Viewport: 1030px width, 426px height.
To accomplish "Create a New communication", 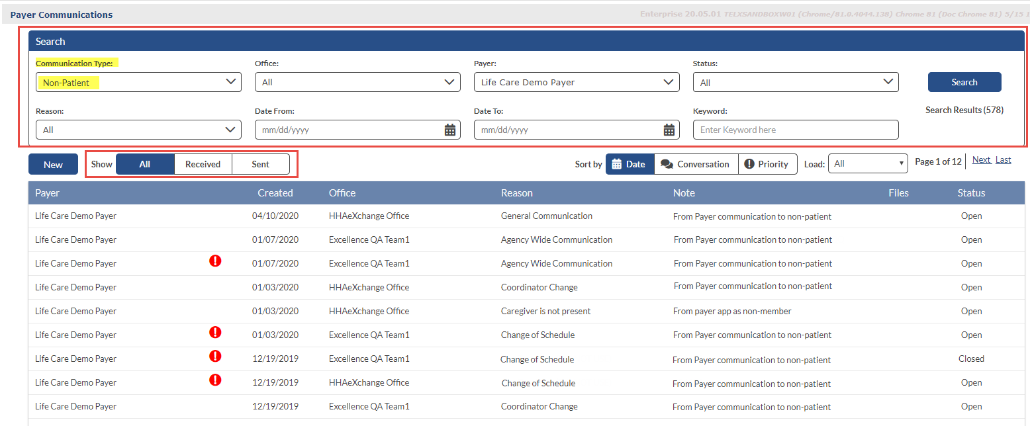I will click(x=53, y=165).
